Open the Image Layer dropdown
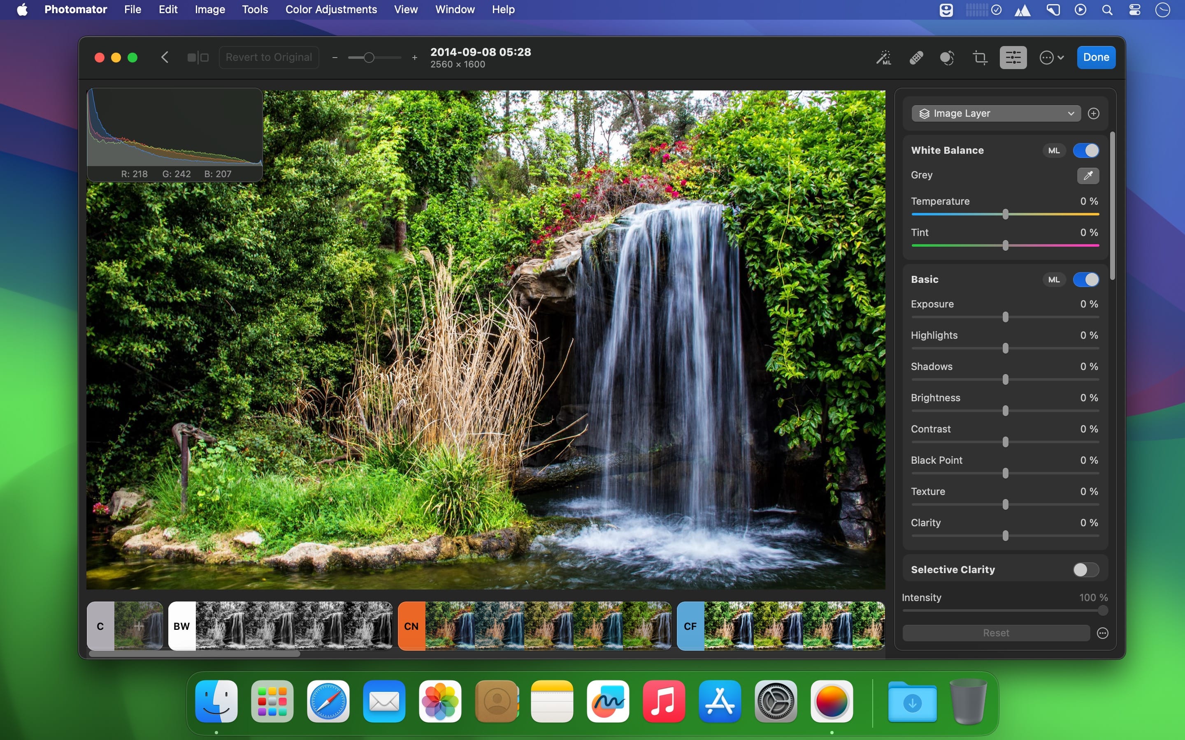This screenshot has width=1185, height=740. coord(996,113)
